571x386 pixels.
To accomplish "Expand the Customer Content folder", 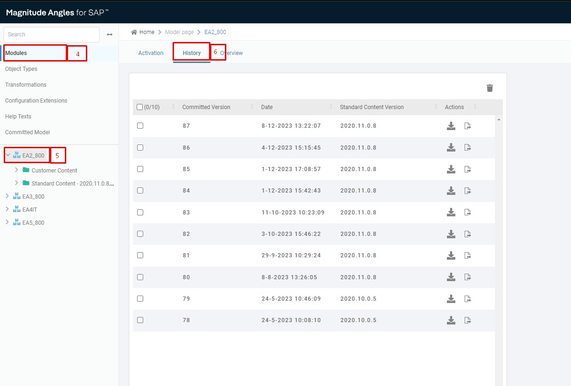I will coord(17,170).
